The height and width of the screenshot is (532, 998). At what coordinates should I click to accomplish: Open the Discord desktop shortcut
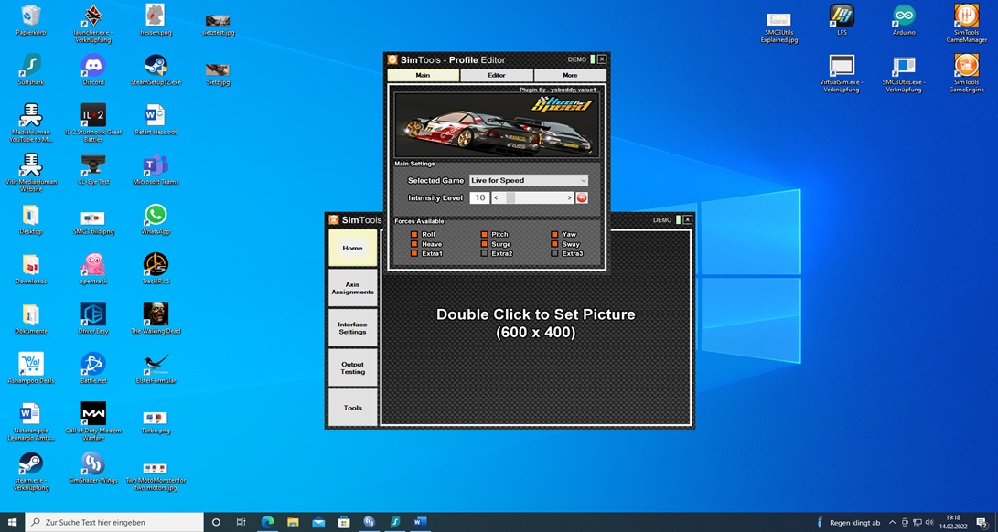click(x=93, y=69)
